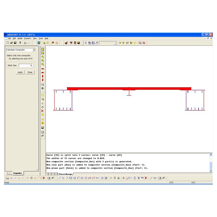Click the 'Ready' status bar text
Screen dimensions: 217x217
coord(7,182)
